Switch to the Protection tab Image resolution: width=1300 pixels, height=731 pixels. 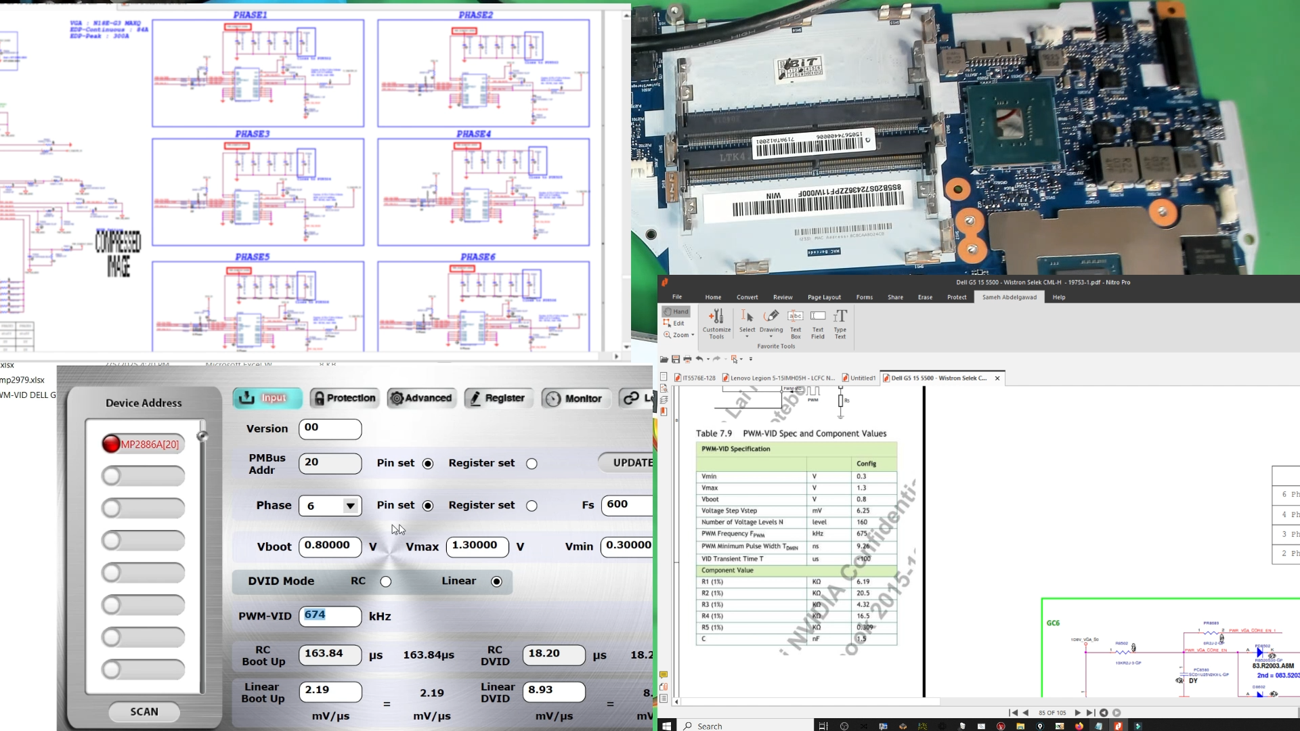coord(345,398)
